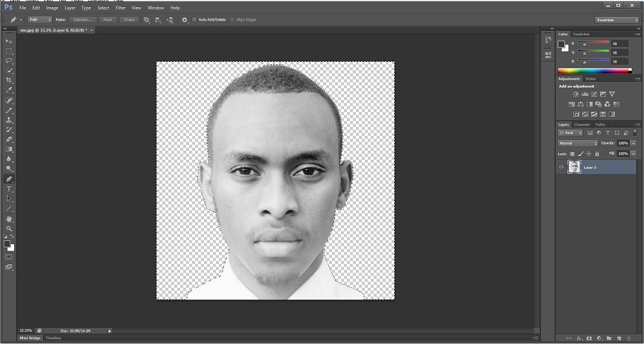Click the Mask button

pos(108,20)
